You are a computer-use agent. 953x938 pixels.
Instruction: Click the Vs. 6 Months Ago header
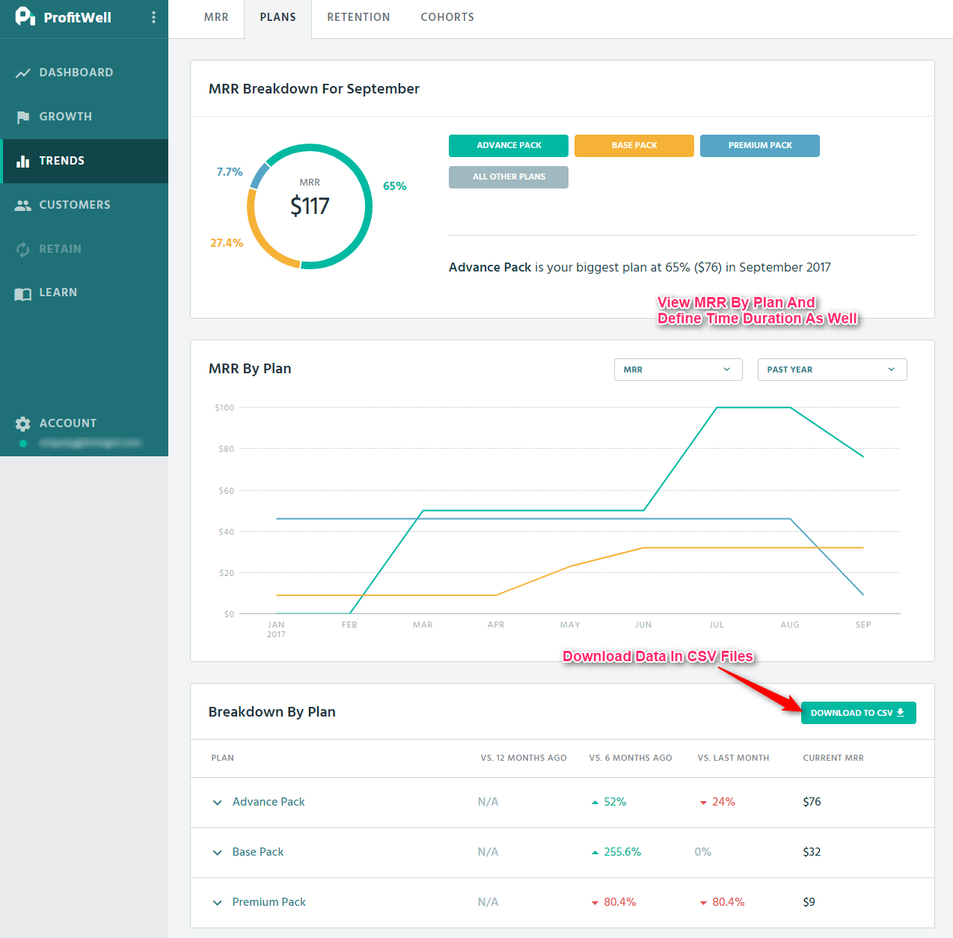click(631, 758)
